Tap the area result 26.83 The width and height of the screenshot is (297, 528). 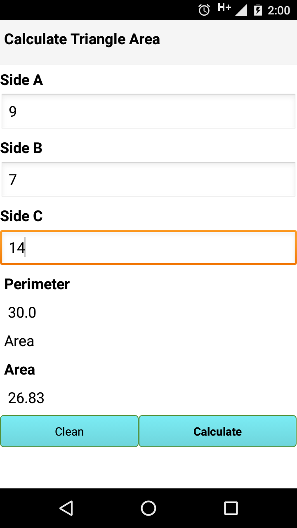click(x=26, y=398)
